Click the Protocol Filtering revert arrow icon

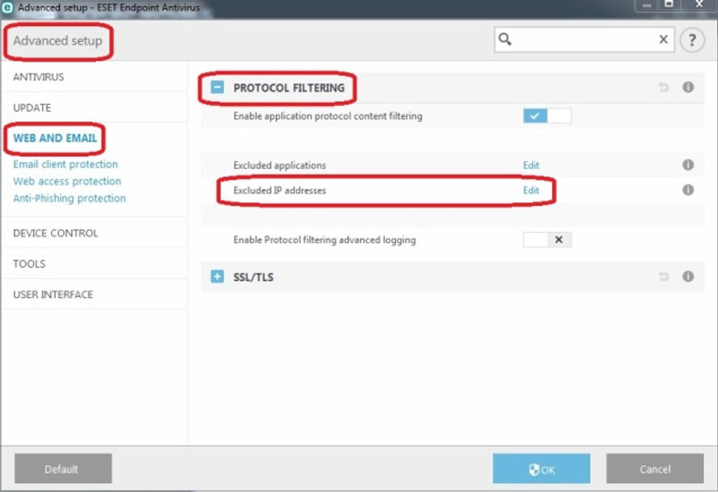coord(664,87)
